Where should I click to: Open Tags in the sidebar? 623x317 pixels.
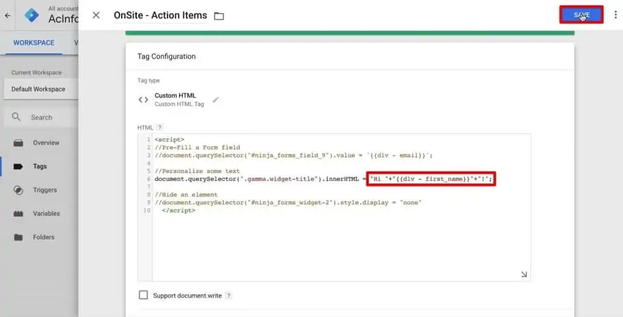click(40, 166)
